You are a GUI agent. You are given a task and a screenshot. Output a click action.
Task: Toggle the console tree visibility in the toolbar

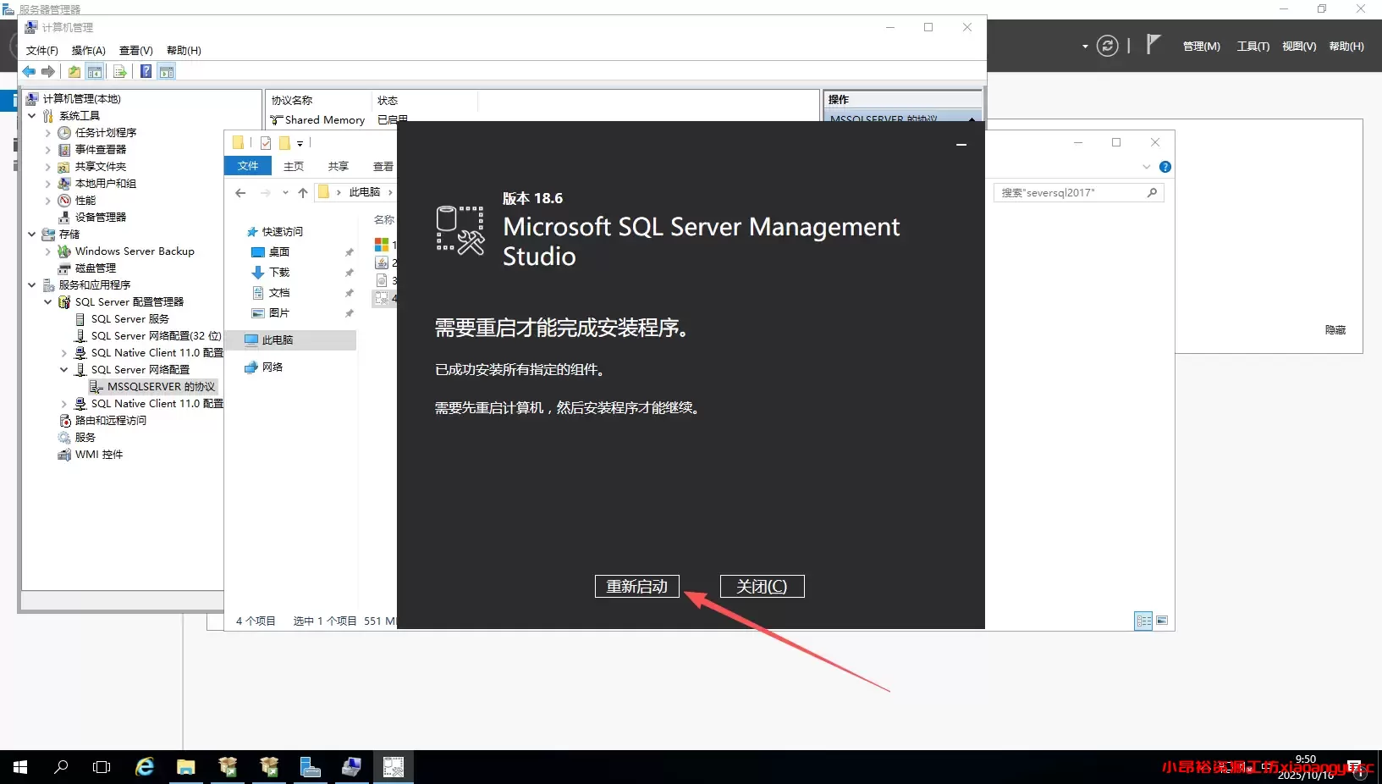click(95, 71)
